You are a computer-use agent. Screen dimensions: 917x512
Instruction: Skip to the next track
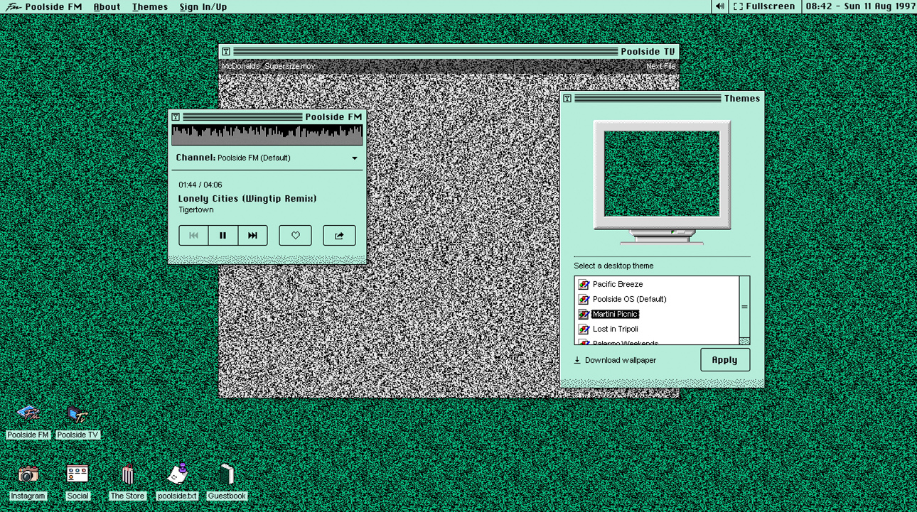pyautogui.click(x=252, y=236)
